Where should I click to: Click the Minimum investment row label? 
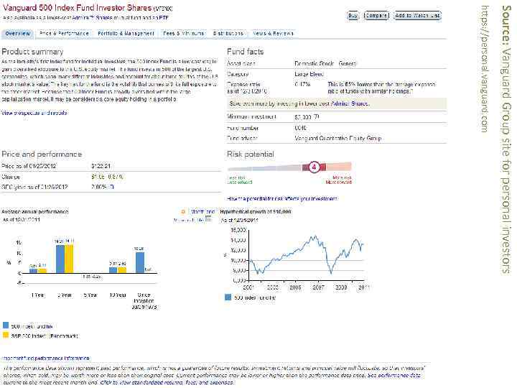tap(251, 117)
